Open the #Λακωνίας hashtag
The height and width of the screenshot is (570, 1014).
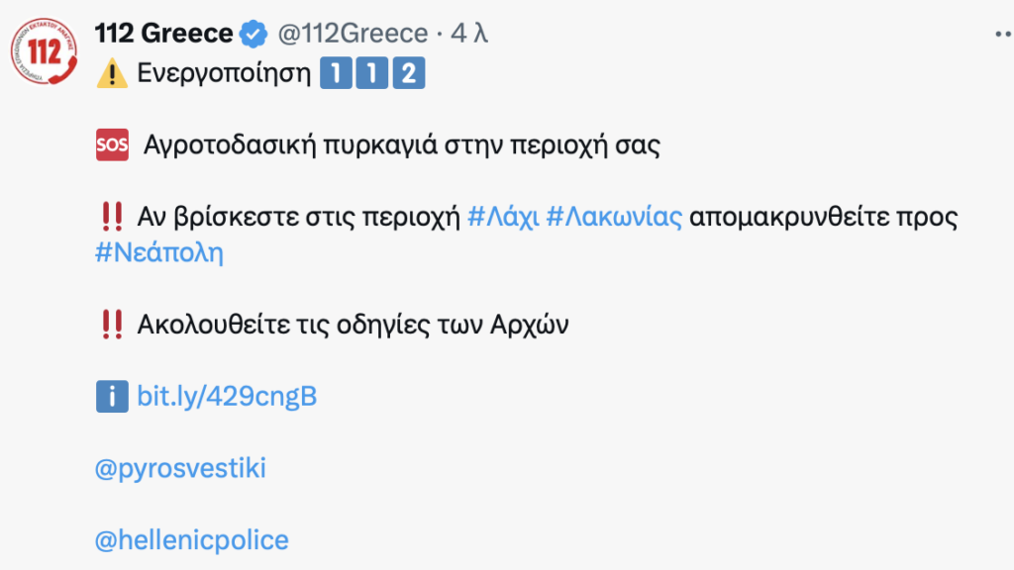pos(615,218)
